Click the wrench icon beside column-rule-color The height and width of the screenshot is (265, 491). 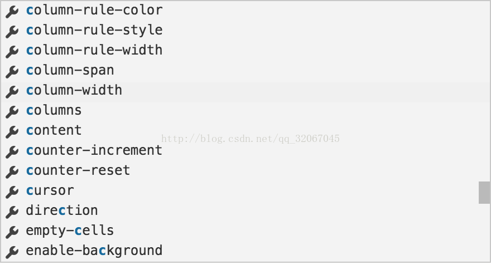click(12, 12)
